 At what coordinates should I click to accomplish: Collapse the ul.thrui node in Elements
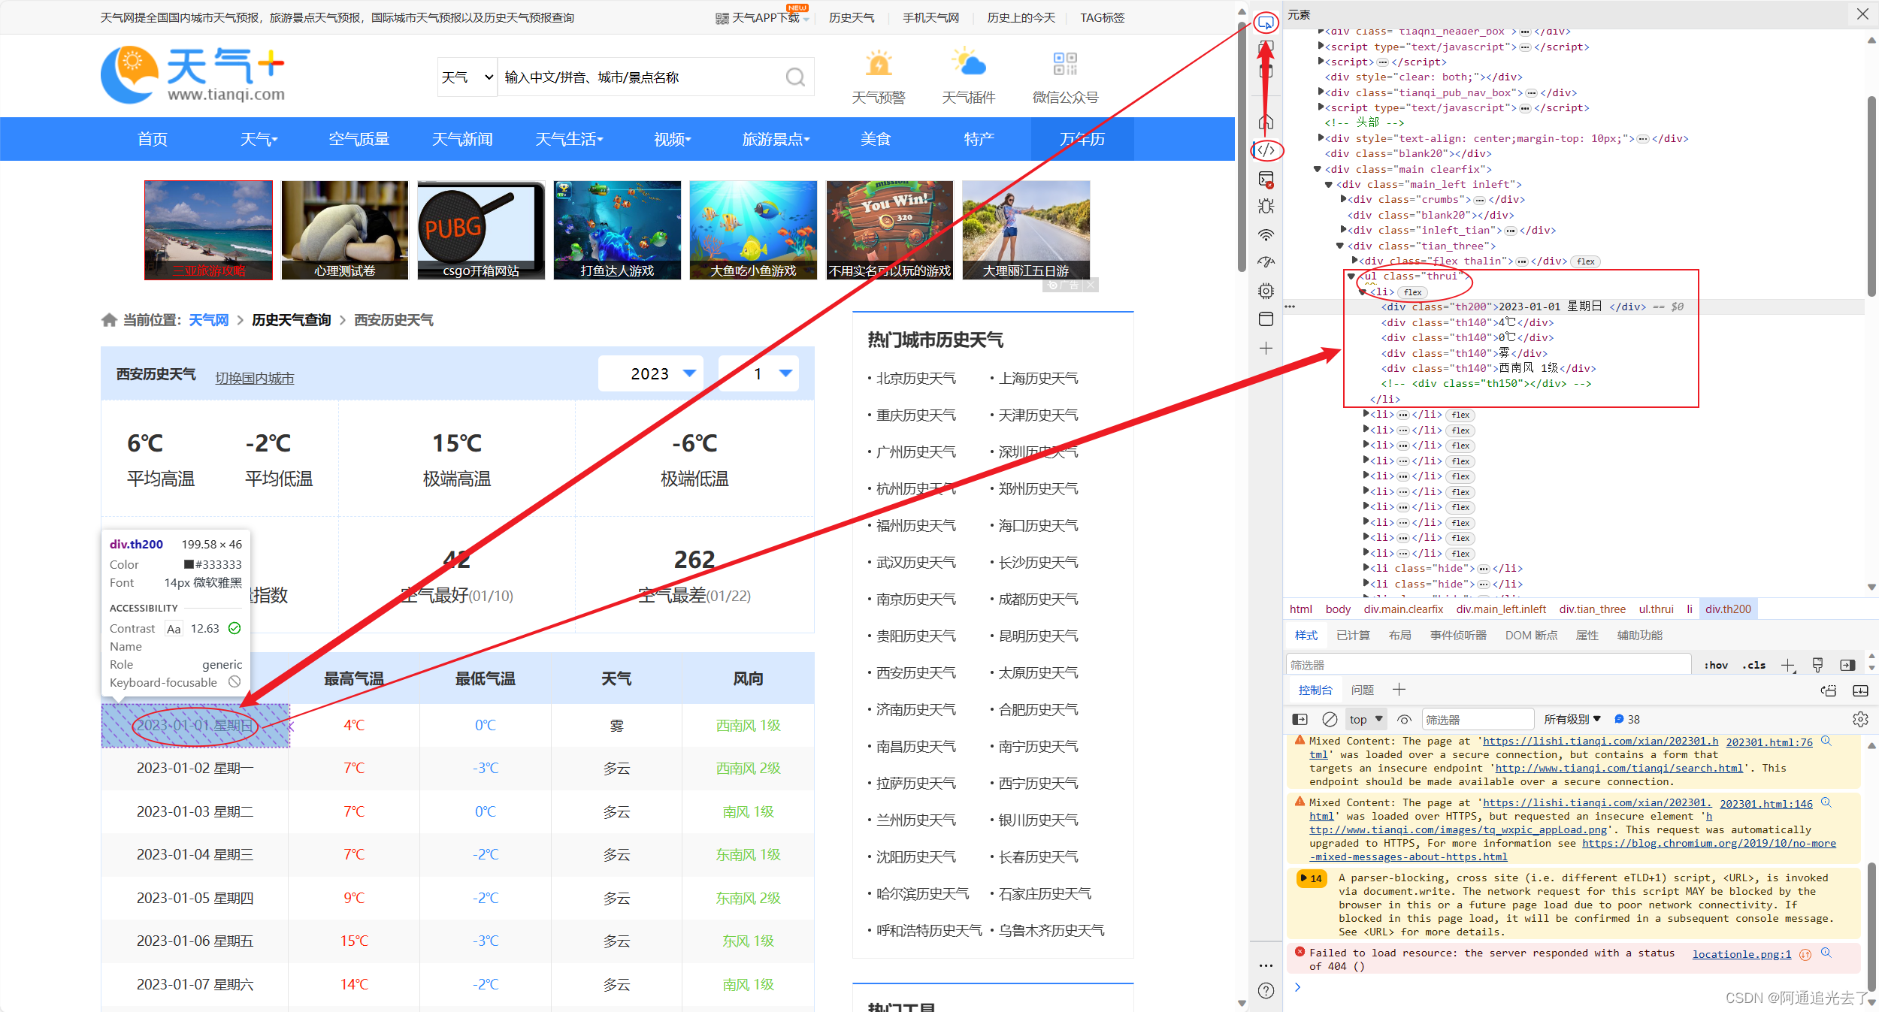1353,276
